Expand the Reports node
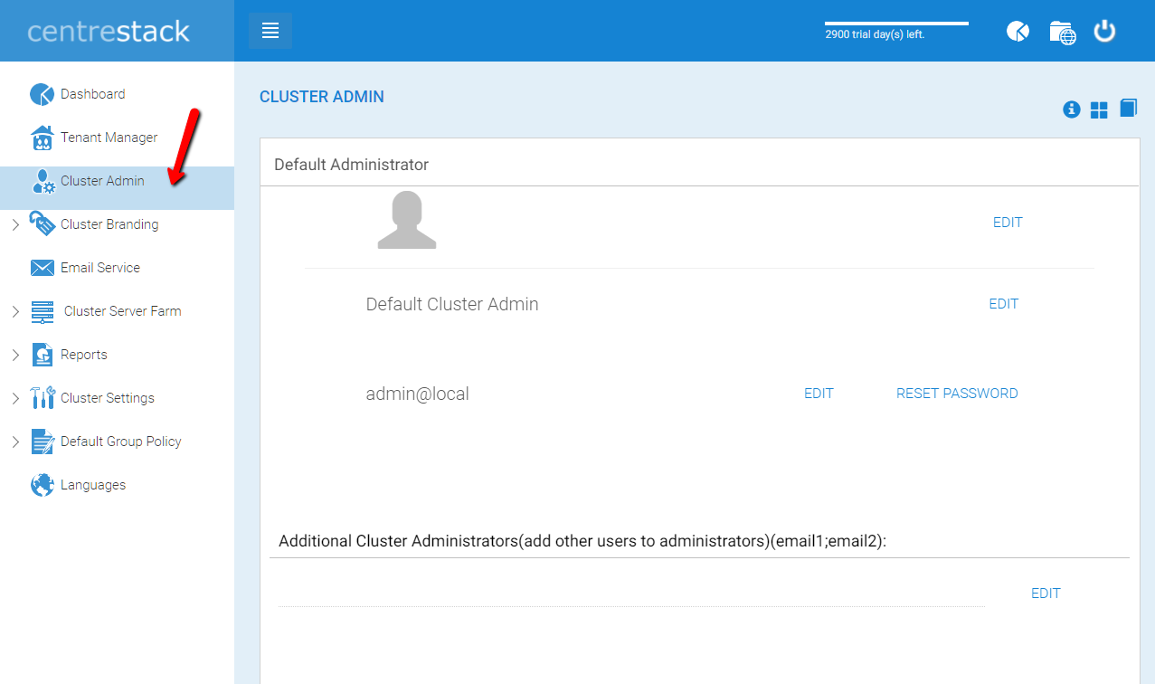The width and height of the screenshot is (1155, 684). [15, 355]
